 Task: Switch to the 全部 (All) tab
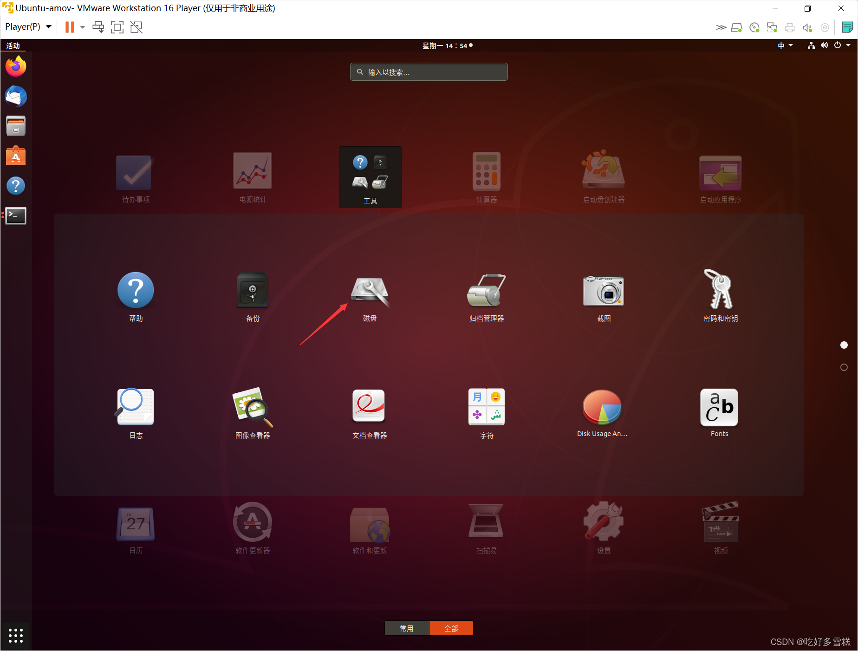[451, 628]
